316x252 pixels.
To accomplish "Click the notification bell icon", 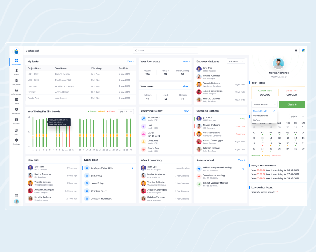I will [295, 51].
